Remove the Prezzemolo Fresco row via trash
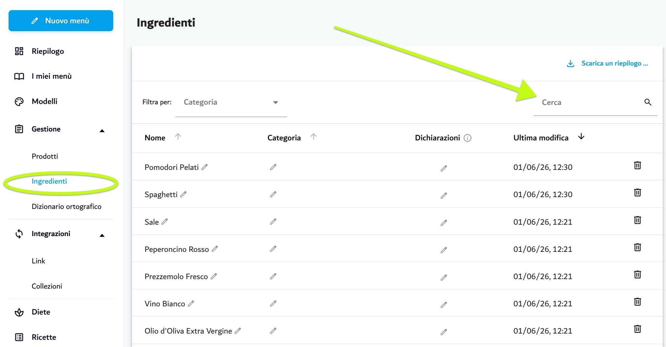This screenshot has width=666, height=347. 637,275
